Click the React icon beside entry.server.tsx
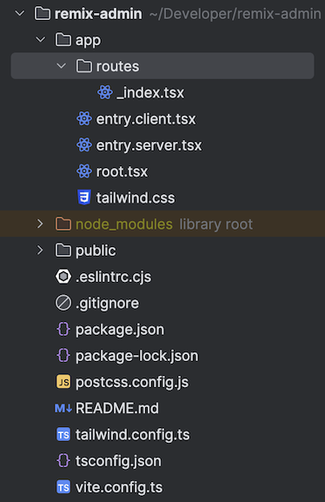The height and width of the screenshot is (502, 325). [x=84, y=145]
